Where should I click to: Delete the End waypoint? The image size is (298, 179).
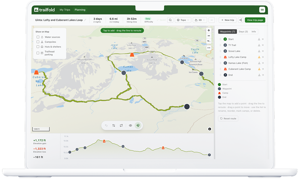tap(263, 75)
